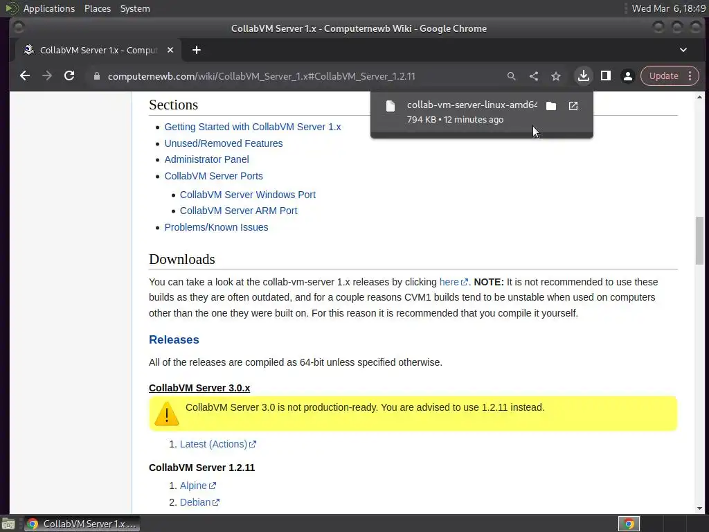
Task: Click the Applications menu logo icon
Action: pos(11,8)
